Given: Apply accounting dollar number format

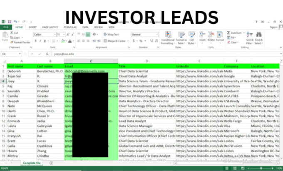Looking at the screenshot, I should click(134, 41).
